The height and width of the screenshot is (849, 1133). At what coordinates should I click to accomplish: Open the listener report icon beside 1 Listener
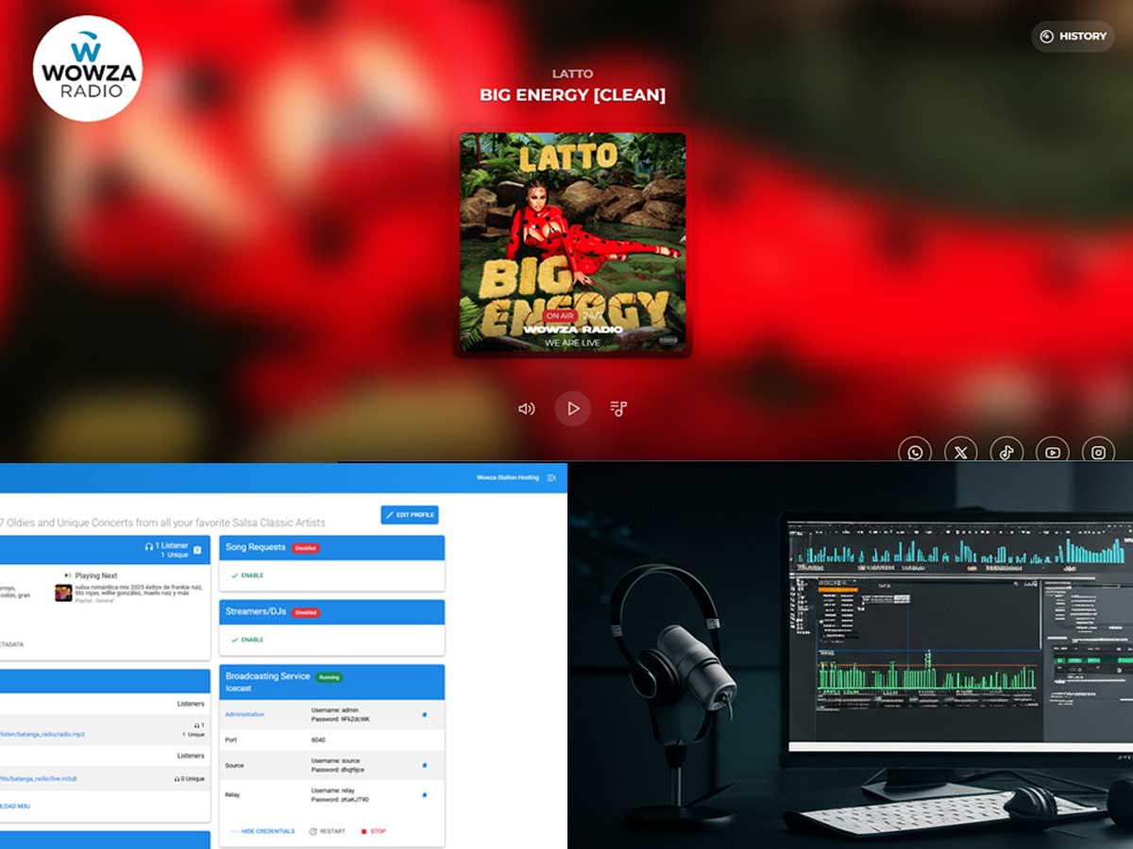[x=197, y=550]
